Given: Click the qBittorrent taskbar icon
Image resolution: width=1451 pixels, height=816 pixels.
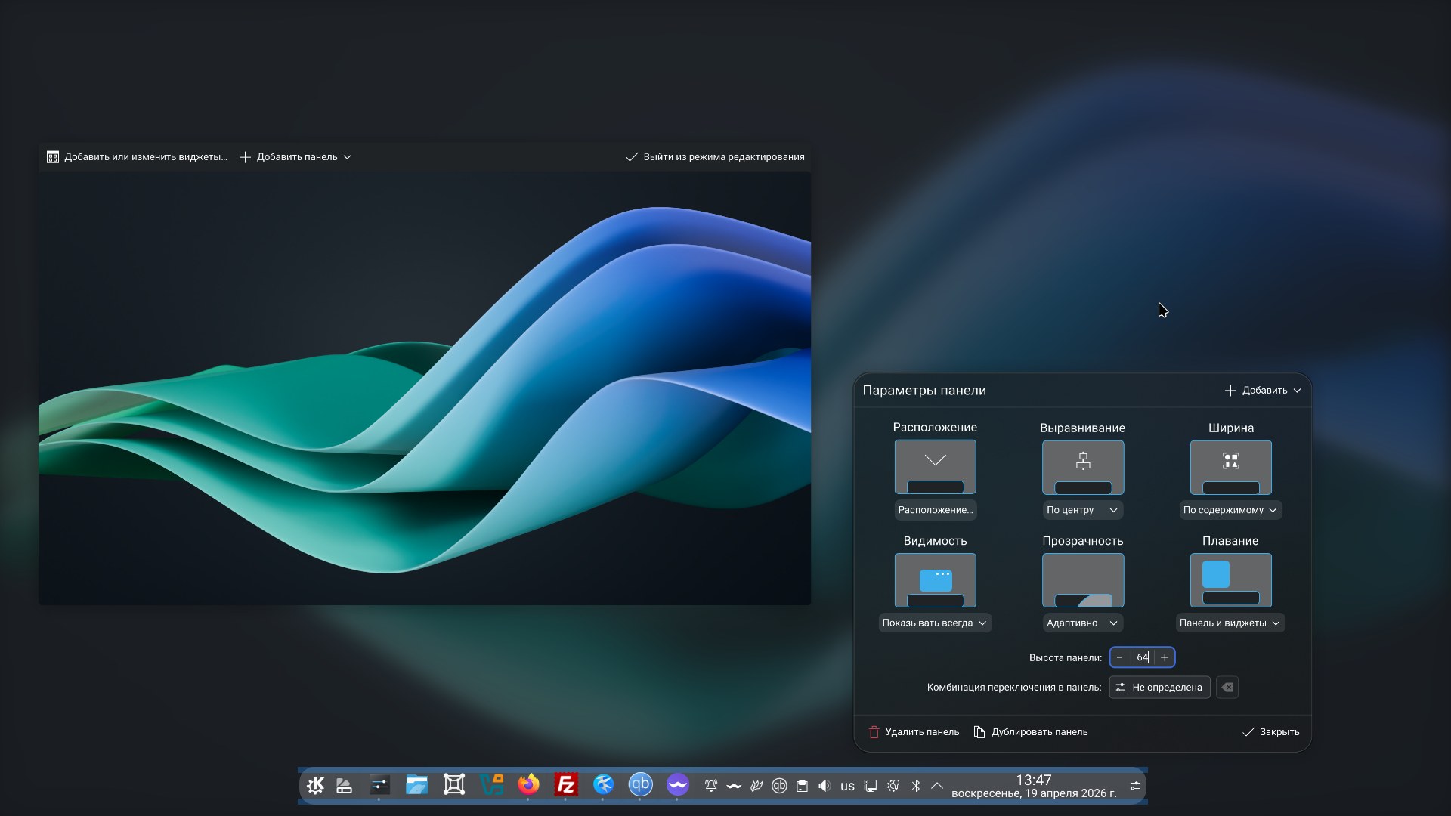Looking at the screenshot, I should click(x=640, y=784).
